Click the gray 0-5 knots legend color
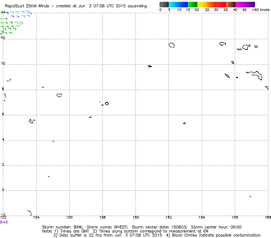Viewport: 271px width, 238px height. tap(164, 4)
